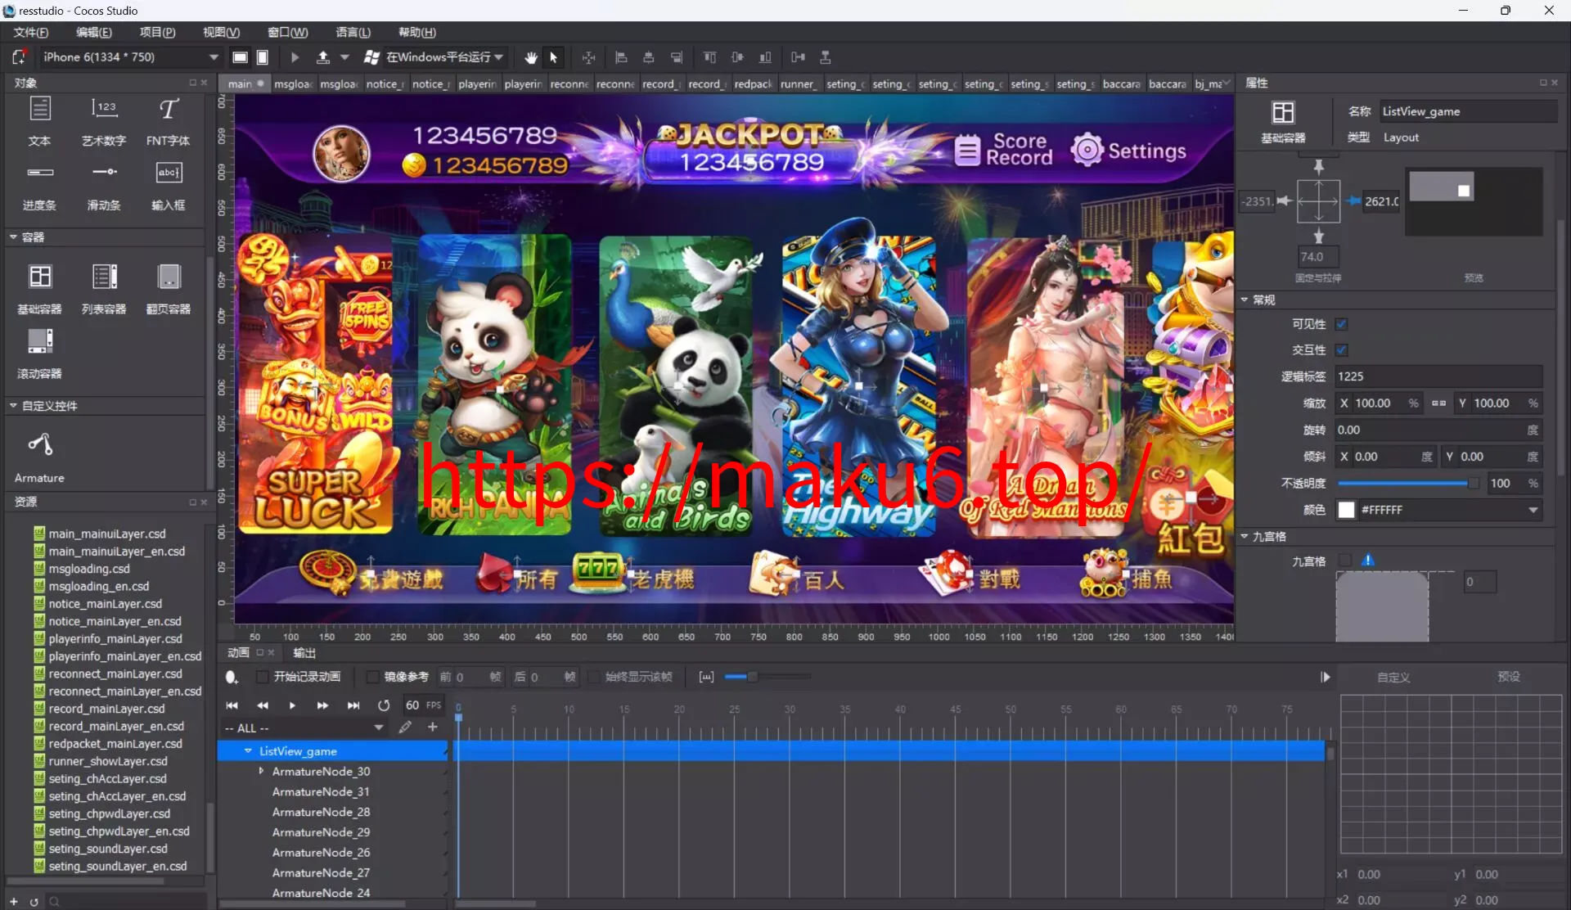Screen dimensions: 1571x910
Task: Switch to the redpack document tab
Action: pos(753,83)
